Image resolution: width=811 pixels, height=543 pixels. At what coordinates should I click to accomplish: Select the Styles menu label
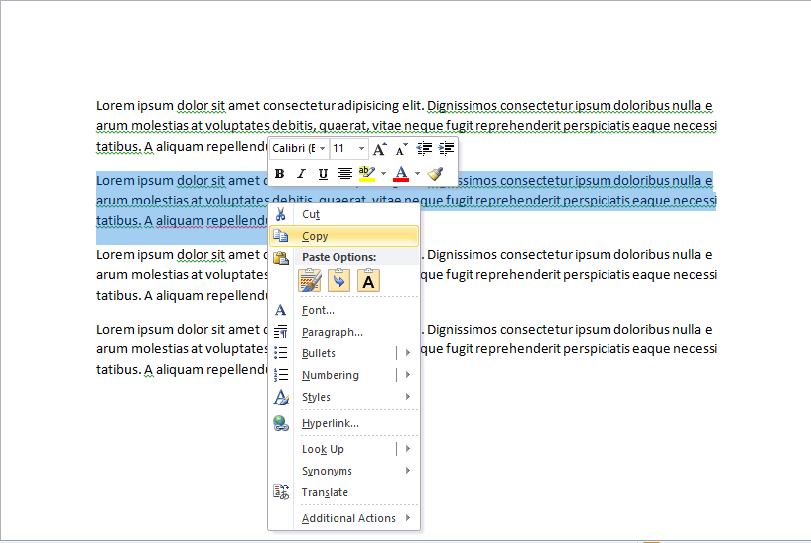tap(316, 397)
